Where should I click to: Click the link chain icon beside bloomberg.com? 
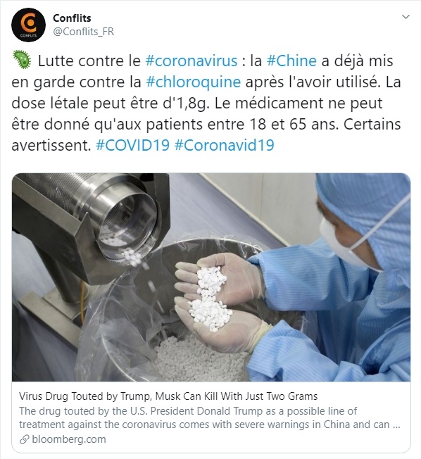click(x=25, y=440)
